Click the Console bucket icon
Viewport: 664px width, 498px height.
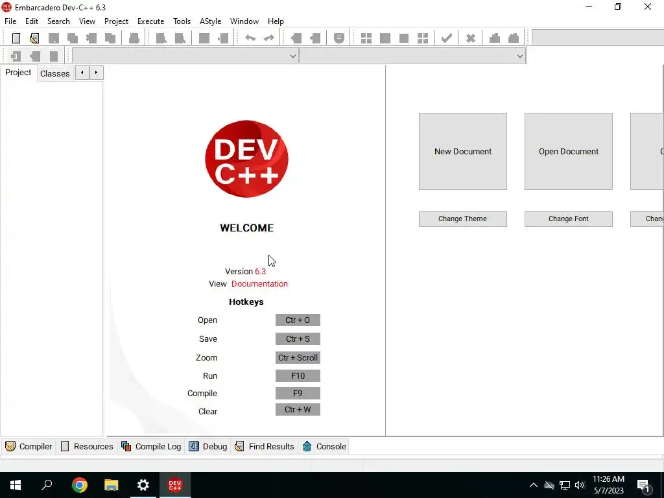(x=307, y=446)
